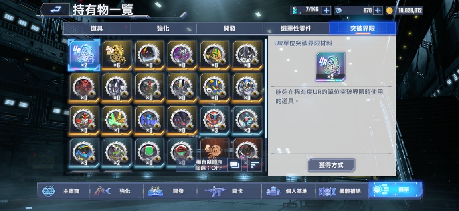Image resolution: width=459 pixels, height=211 pixels.
Task: Go to 主畫面 in the bottom bar
Action: click(63, 191)
